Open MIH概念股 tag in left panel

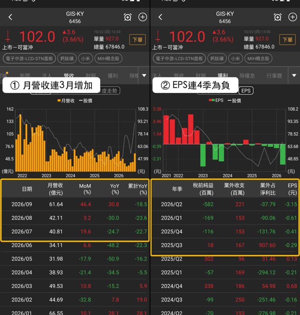coord(108,59)
